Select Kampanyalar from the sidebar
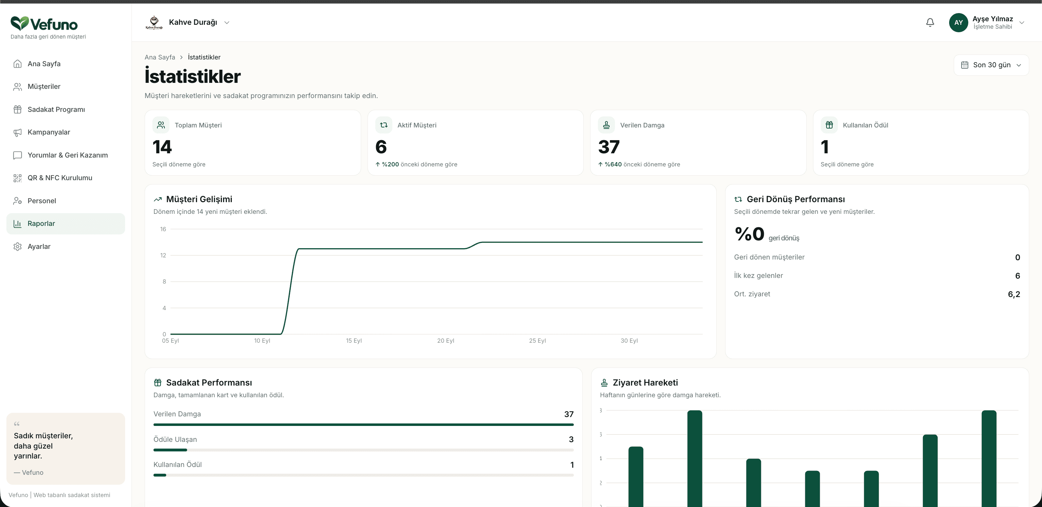This screenshot has height=507, width=1042. [x=66, y=132]
